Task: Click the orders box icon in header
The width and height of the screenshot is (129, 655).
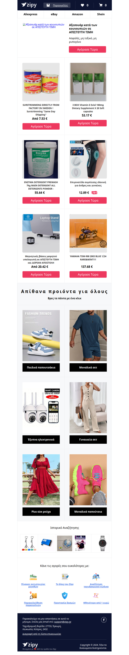Action: (x=48, y=5)
